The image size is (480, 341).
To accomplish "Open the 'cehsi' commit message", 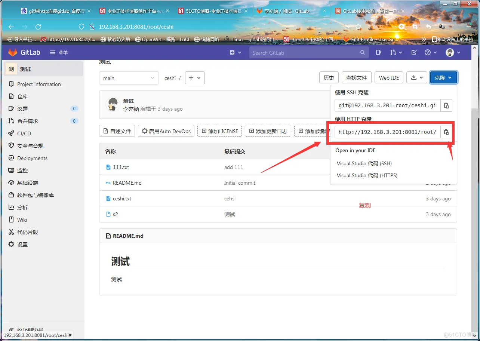I will 230,199.
